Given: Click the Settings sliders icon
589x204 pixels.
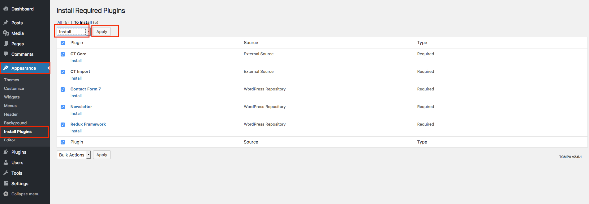Looking at the screenshot, I should (6, 183).
